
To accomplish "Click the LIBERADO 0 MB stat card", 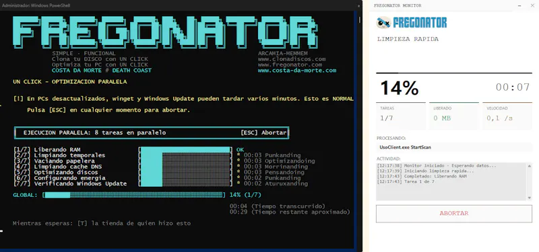I will [x=453, y=116].
